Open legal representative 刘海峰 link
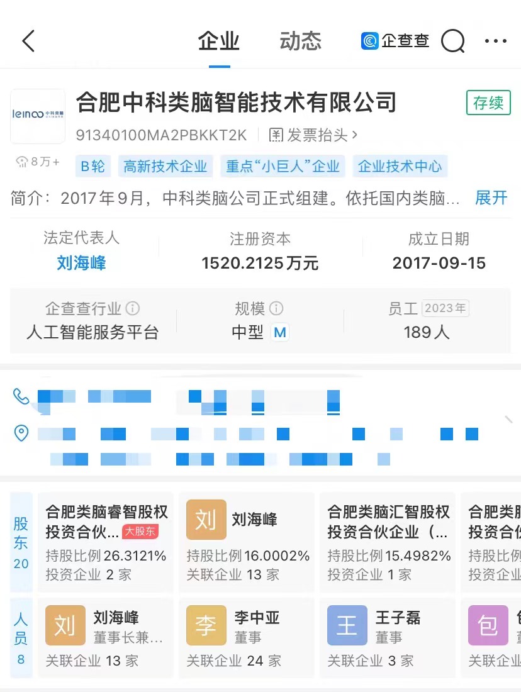Screen dimensions: 521x692 tap(81, 263)
